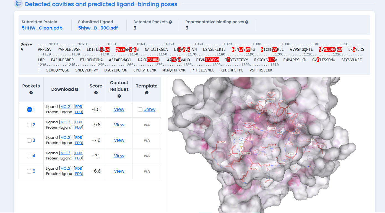385x213 pixels.
Task: Click the checklist icon beside section title
Action: click(x=18, y=4)
